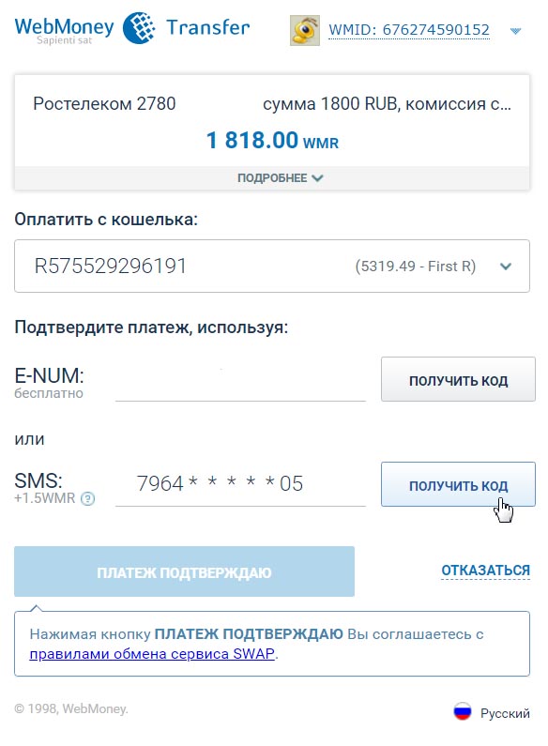548x746 pixels.
Task: Switch language via Русский label
Action: (x=505, y=713)
